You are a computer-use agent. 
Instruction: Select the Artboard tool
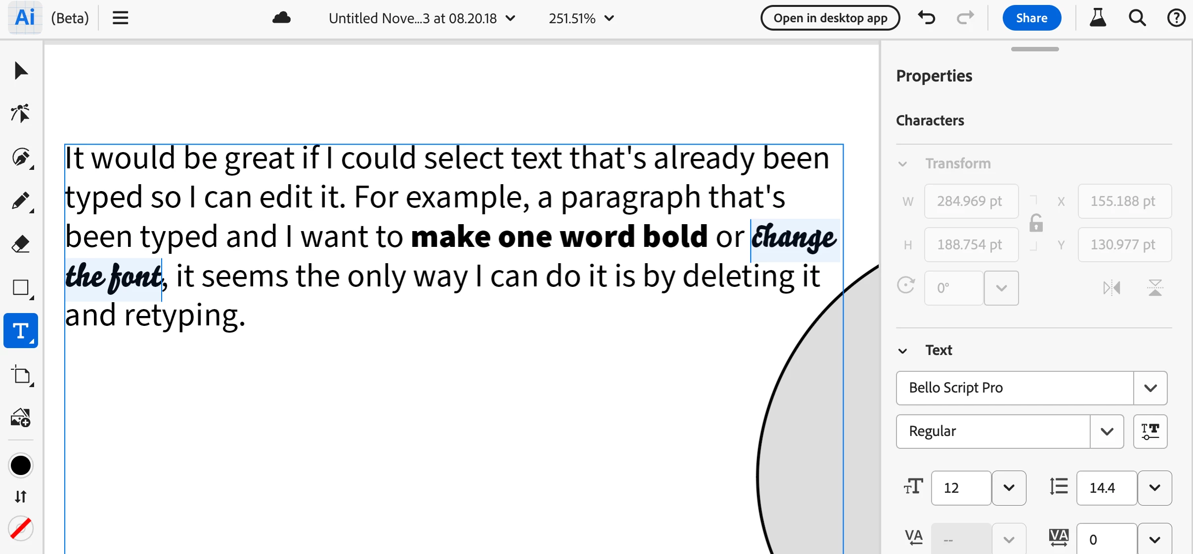point(20,375)
